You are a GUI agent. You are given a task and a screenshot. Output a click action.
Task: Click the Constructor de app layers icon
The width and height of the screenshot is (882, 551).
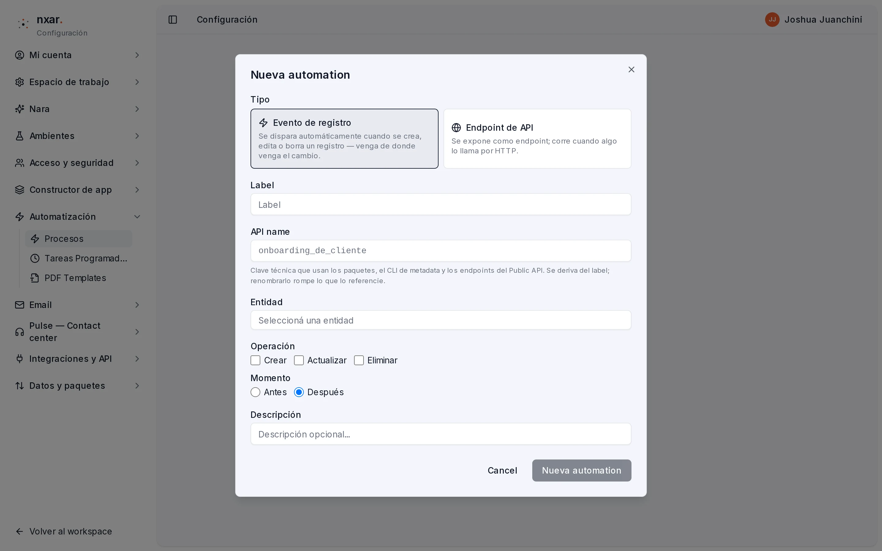(20, 190)
